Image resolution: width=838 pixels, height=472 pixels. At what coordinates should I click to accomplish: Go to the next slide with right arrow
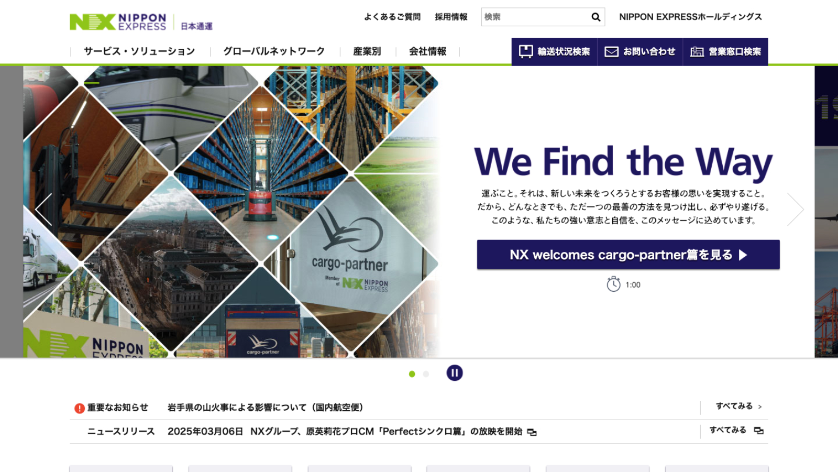click(x=795, y=209)
